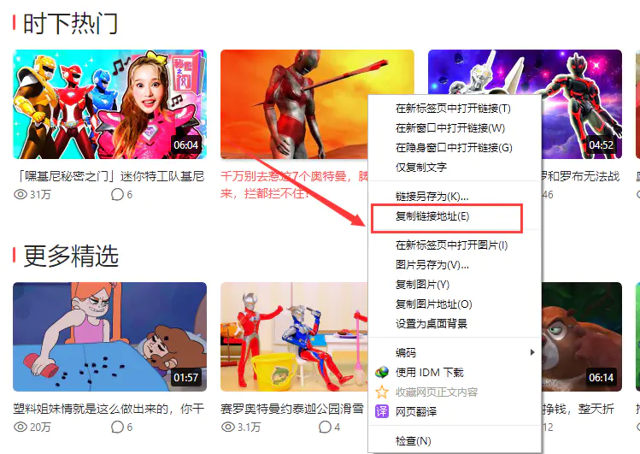Click the 时下热门 section heading

[71, 23]
